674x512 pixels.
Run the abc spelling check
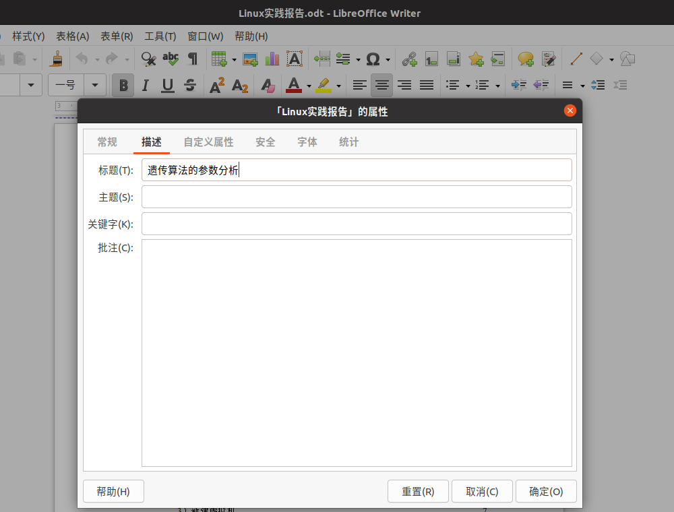pos(171,59)
